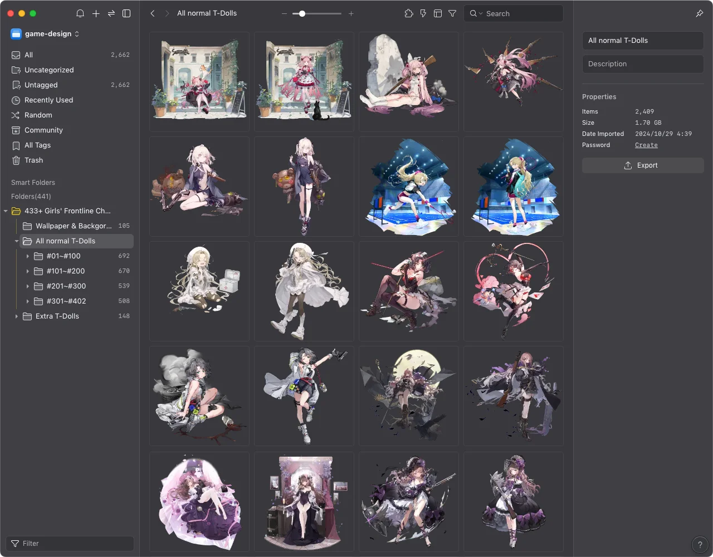This screenshot has height=557, width=713.
Task: Pin the inspector with the pin icon
Action: [700, 13]
